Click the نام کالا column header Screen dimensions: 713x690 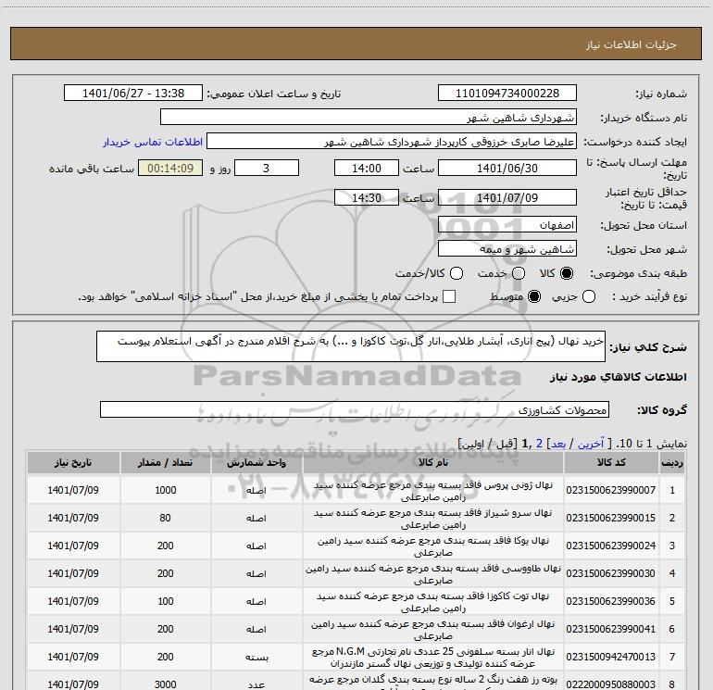click(x=433, y=462)
